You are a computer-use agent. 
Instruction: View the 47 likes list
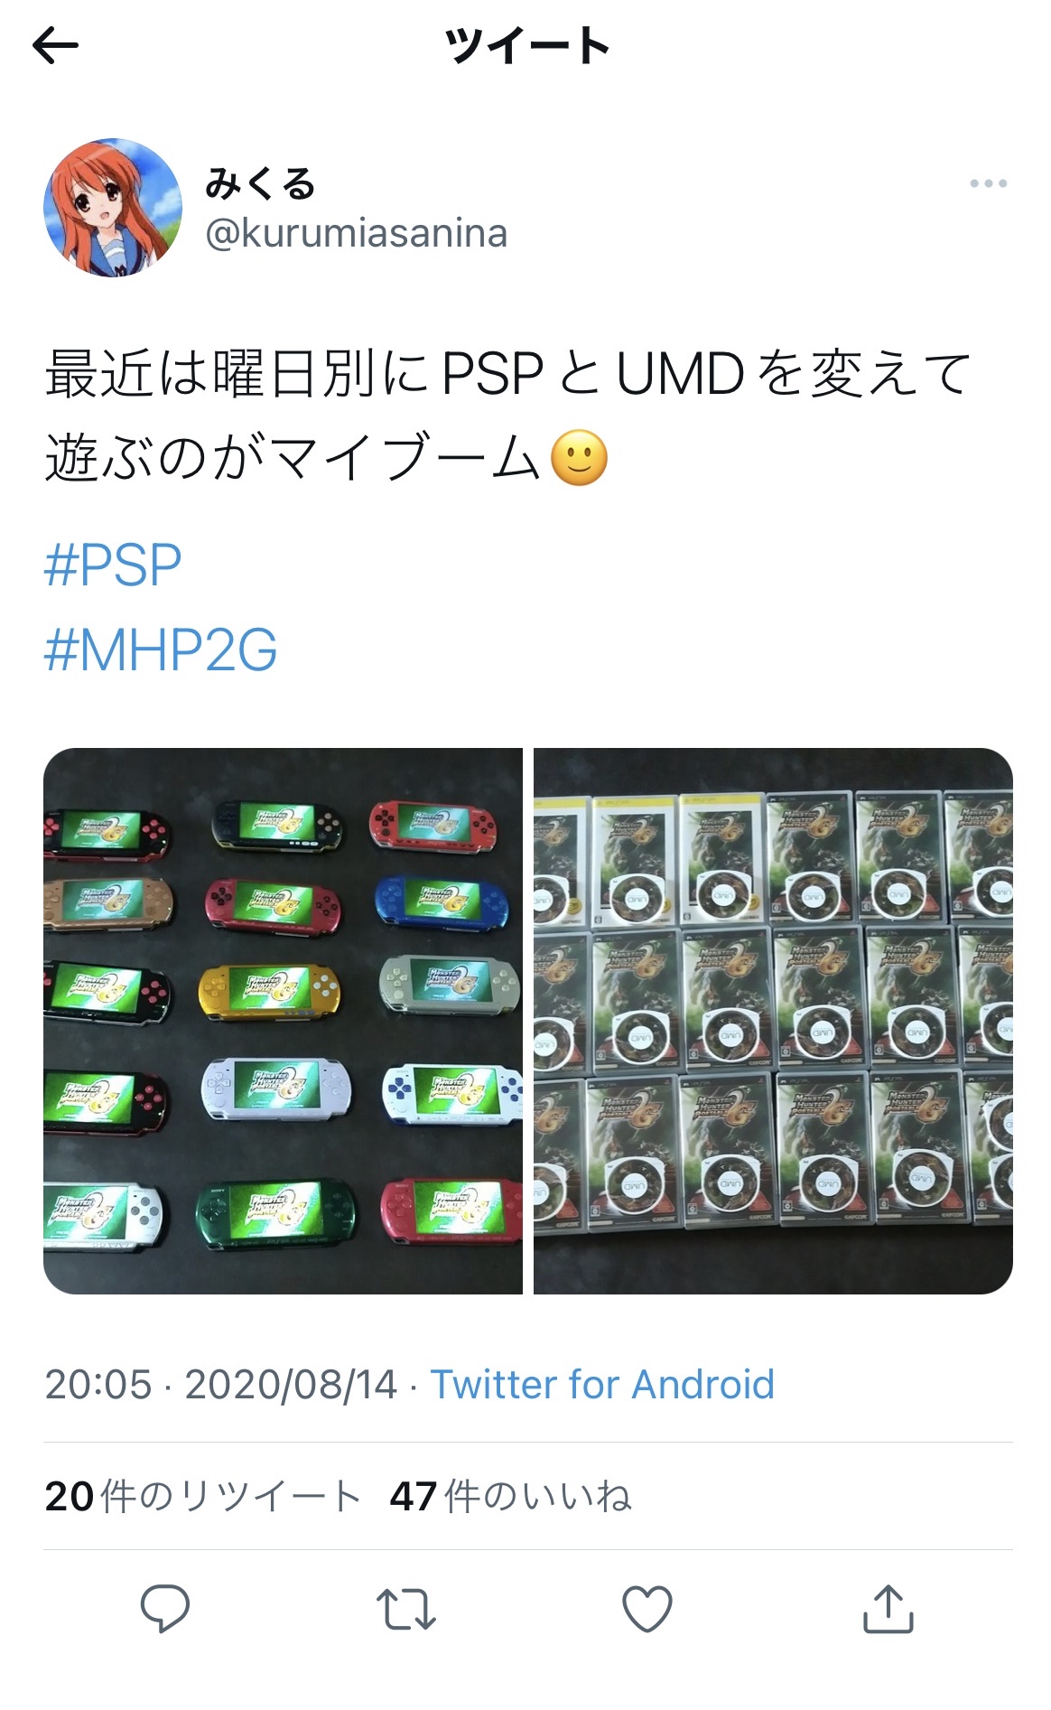(510, 1496)
